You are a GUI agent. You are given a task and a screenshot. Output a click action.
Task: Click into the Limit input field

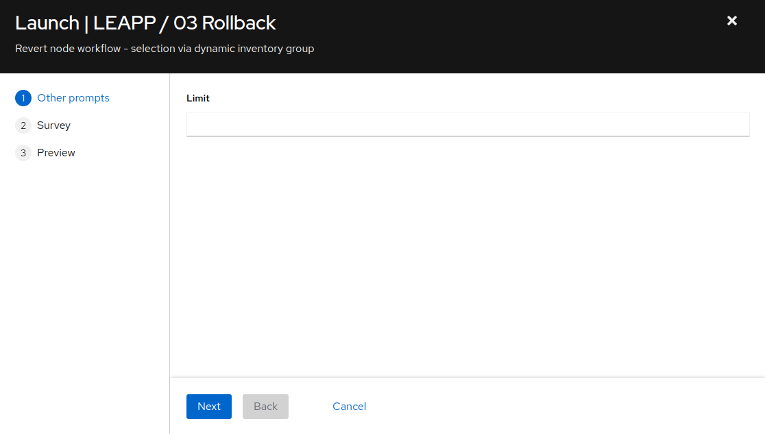pos(468,124)
